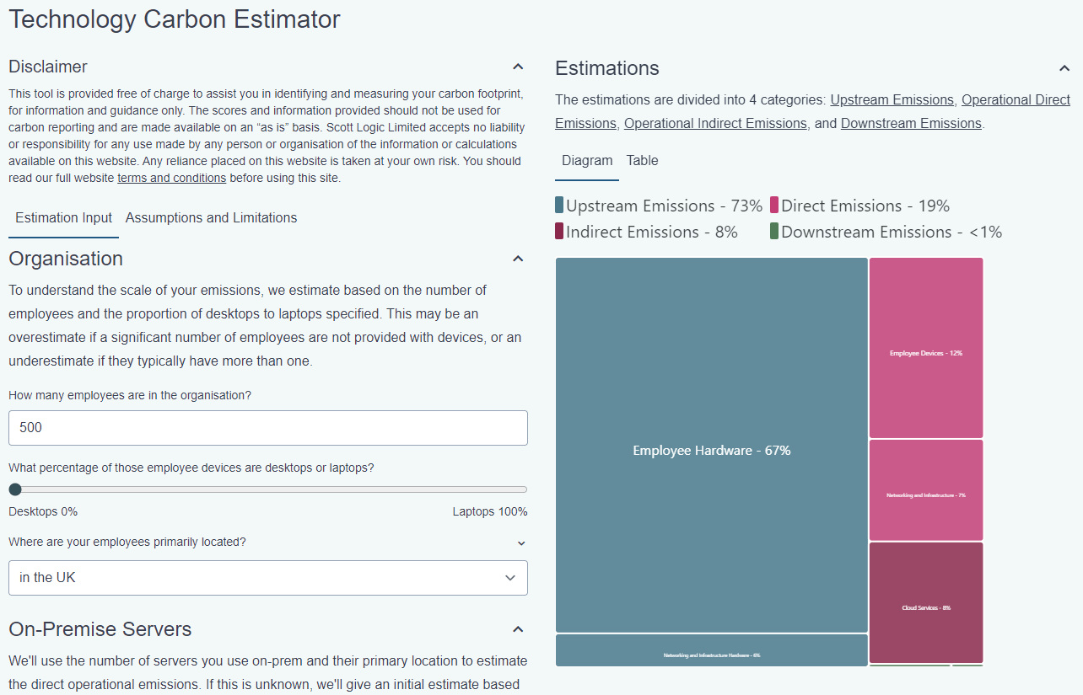1083x695 pixels.
Task: Click the employee count input showing 500
Action: [x=267, y=427]
